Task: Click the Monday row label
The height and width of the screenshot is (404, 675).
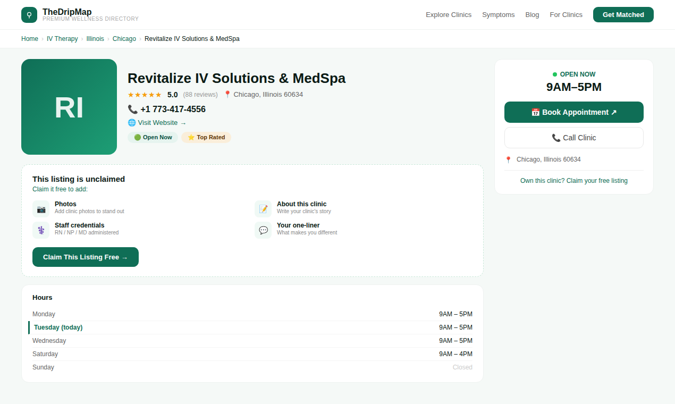Action: [44, 314]
